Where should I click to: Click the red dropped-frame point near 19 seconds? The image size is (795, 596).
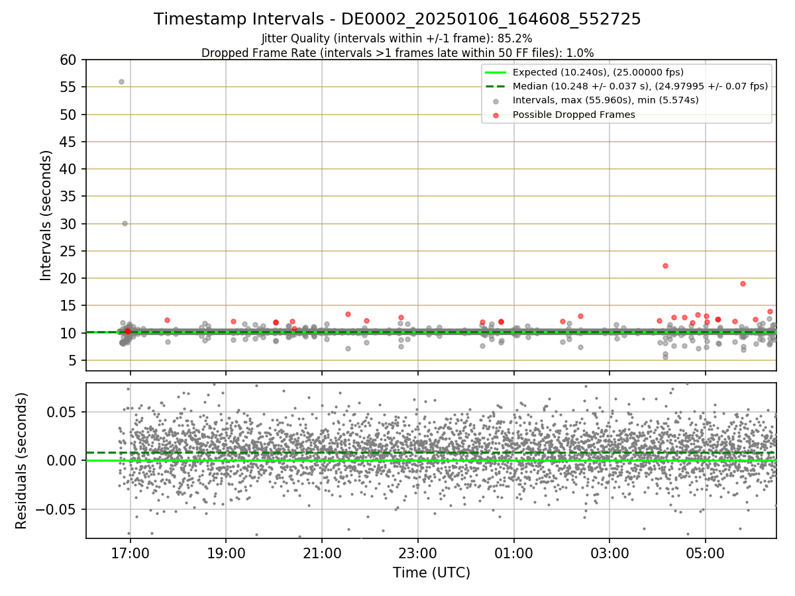(x=743, y=283)
